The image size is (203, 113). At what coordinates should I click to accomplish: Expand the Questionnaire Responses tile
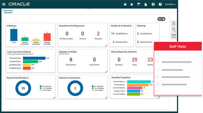[x=106, y=46]
